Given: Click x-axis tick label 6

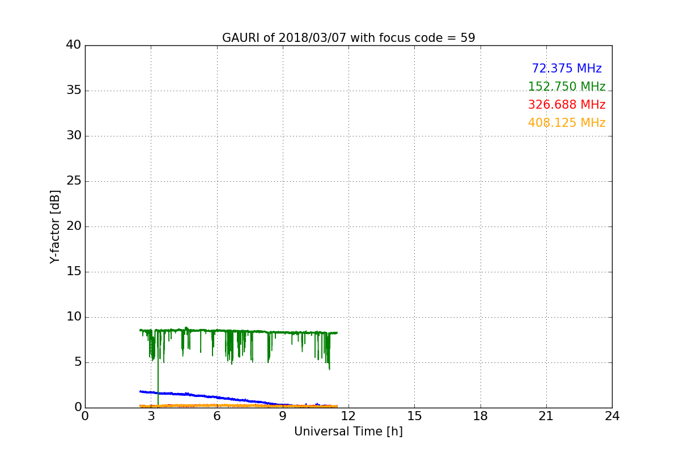Looking at the screenshot, I should (x=216, y=416).
